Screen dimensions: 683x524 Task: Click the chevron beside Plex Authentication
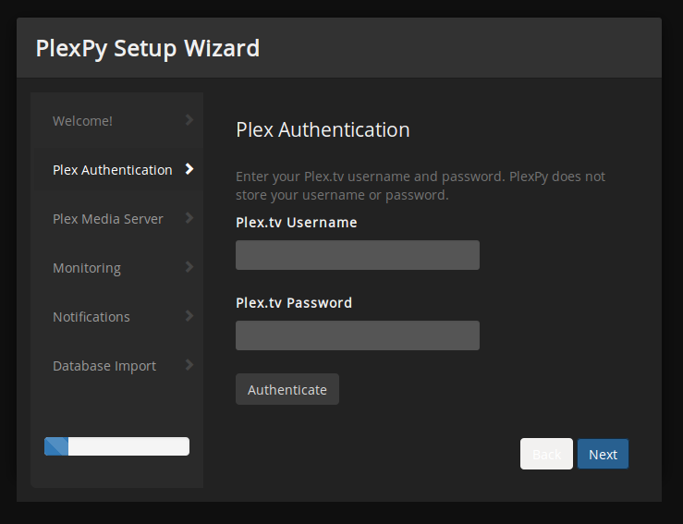tap(189, 169)
